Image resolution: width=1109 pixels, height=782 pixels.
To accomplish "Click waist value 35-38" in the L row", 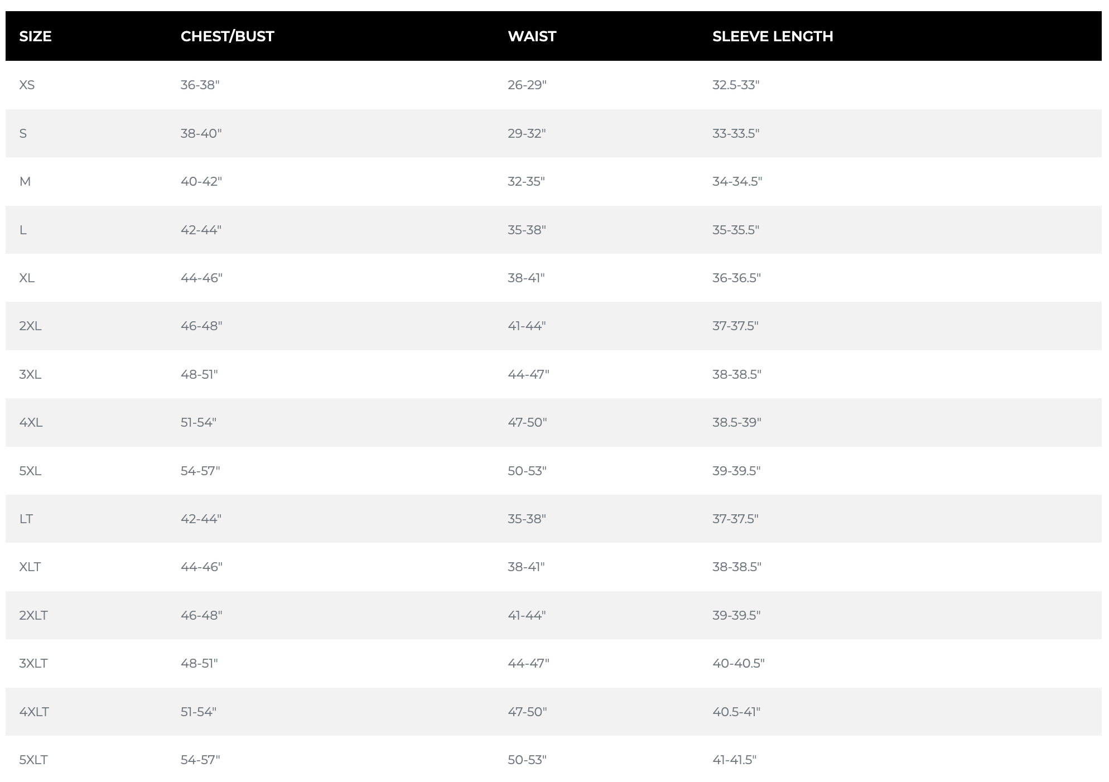I will [x=527, y=230].
